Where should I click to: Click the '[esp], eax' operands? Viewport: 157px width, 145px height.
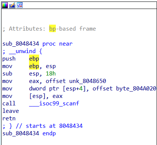point(46,96)
